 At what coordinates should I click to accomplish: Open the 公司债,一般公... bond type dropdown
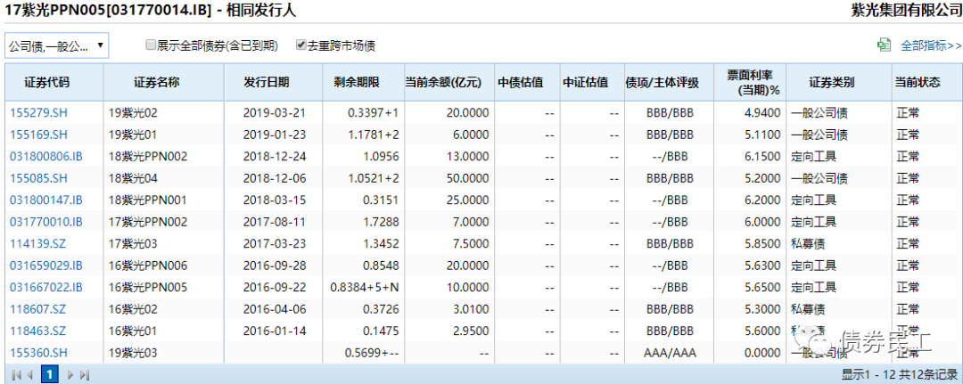(x=56, y=45)
